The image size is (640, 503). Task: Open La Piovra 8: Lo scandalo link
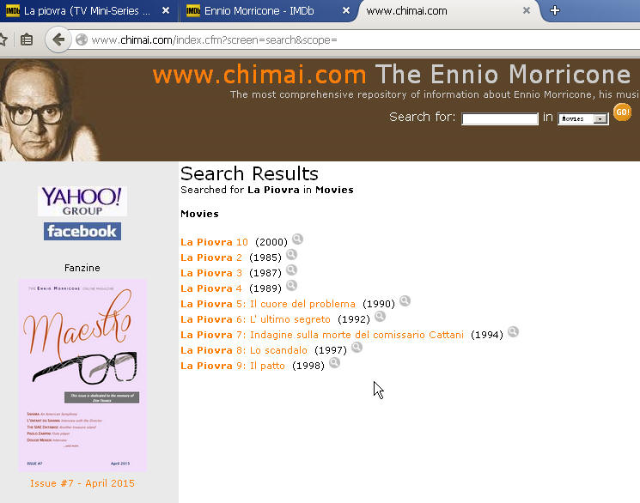click(x=244, y=350)
